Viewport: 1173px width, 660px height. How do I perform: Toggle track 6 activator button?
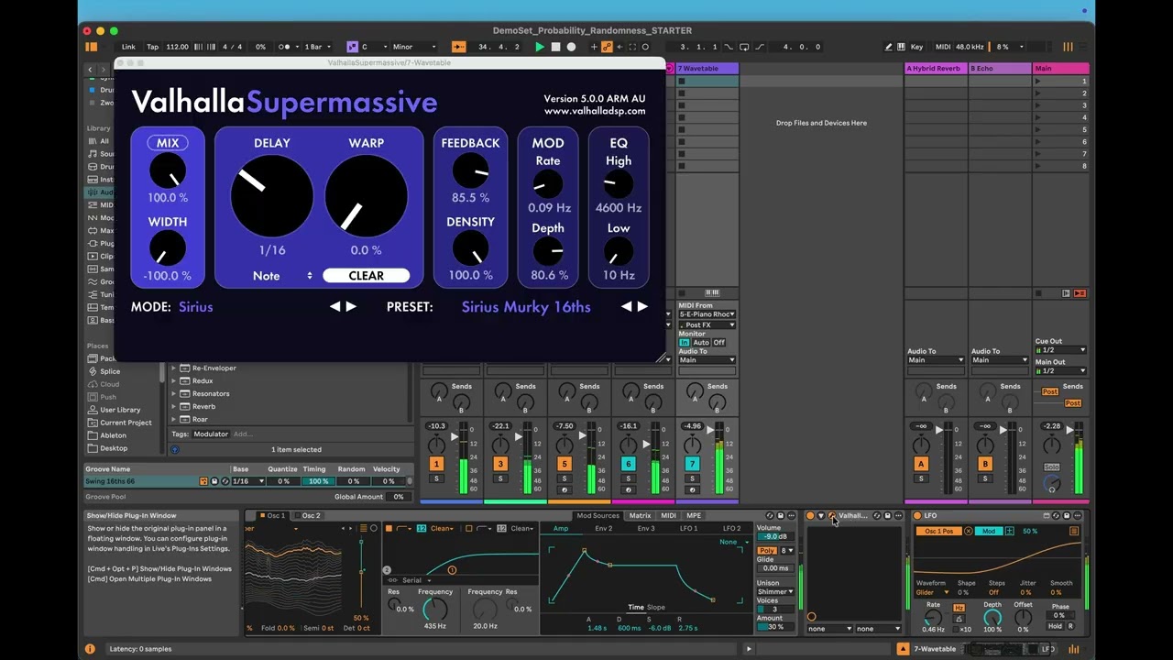[x=629, y=464]
